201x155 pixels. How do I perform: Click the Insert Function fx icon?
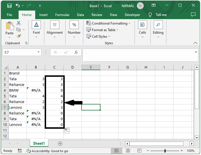(x=76, y=52)
